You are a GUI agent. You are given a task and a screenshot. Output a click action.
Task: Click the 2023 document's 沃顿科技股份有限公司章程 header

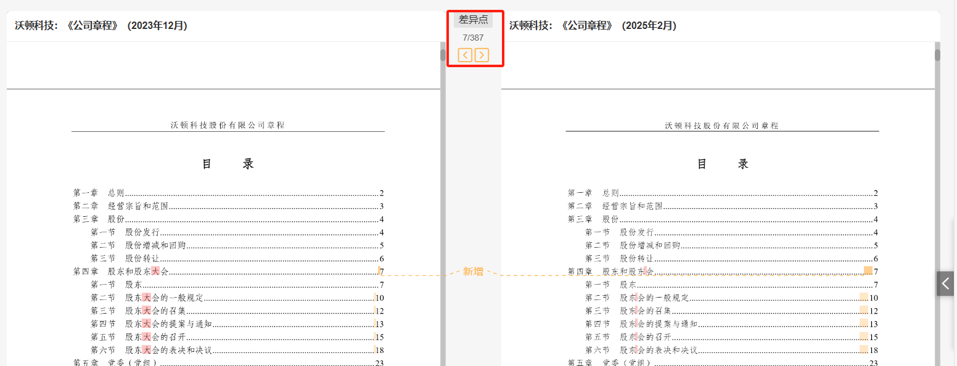click(x=228, y=125)
